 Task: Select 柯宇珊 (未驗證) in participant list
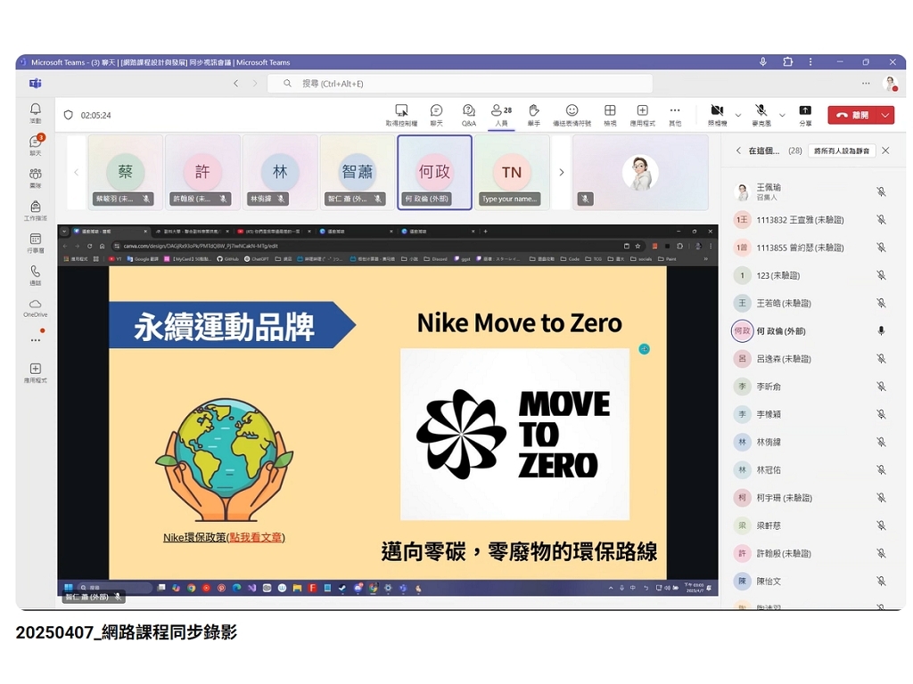811,498
